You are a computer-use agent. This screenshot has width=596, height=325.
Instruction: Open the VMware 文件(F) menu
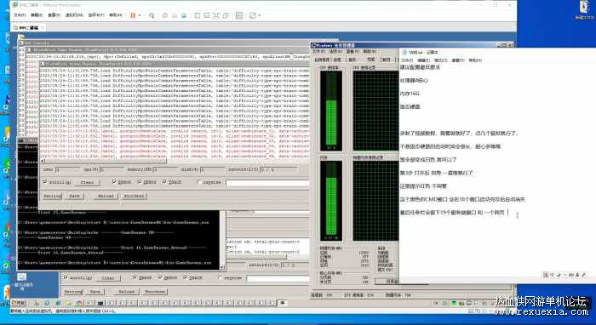point(19,15)
